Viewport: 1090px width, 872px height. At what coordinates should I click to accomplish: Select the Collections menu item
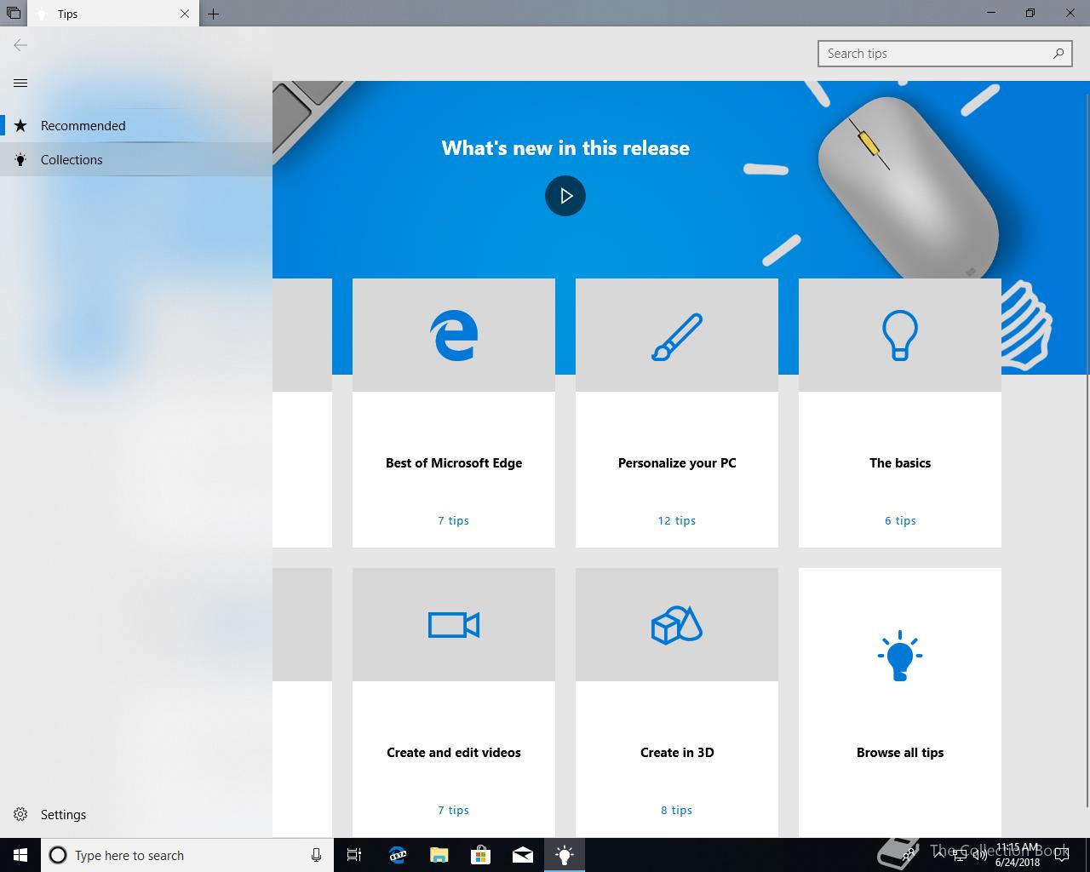pos(136,159)
